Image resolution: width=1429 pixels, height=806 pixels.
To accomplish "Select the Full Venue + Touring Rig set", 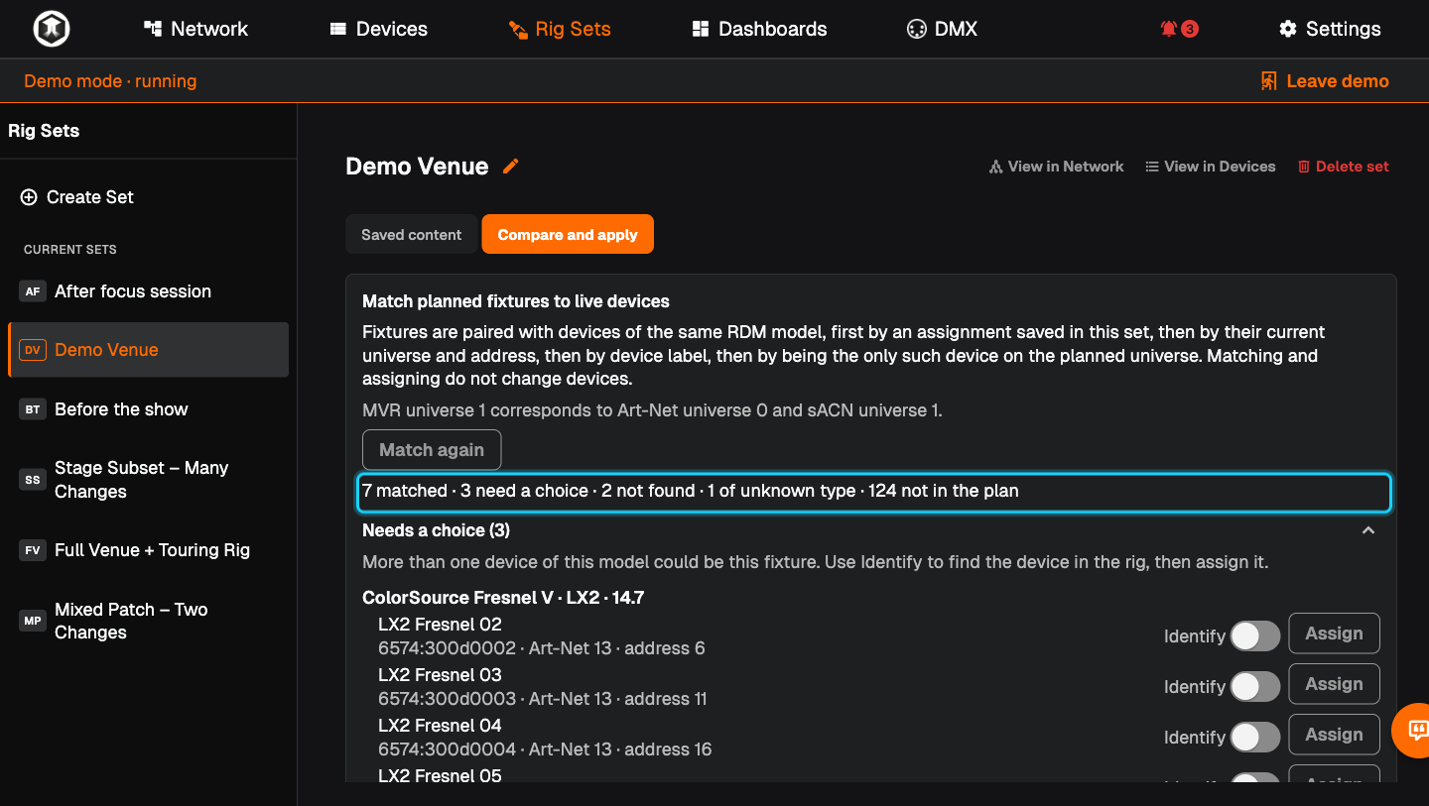I will tap(149, 550).
